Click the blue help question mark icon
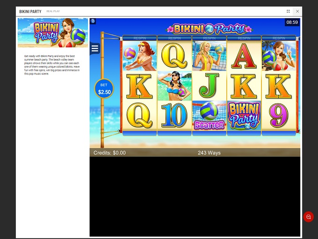This screenshot has height=239, width=318. (x=93, y=21)
